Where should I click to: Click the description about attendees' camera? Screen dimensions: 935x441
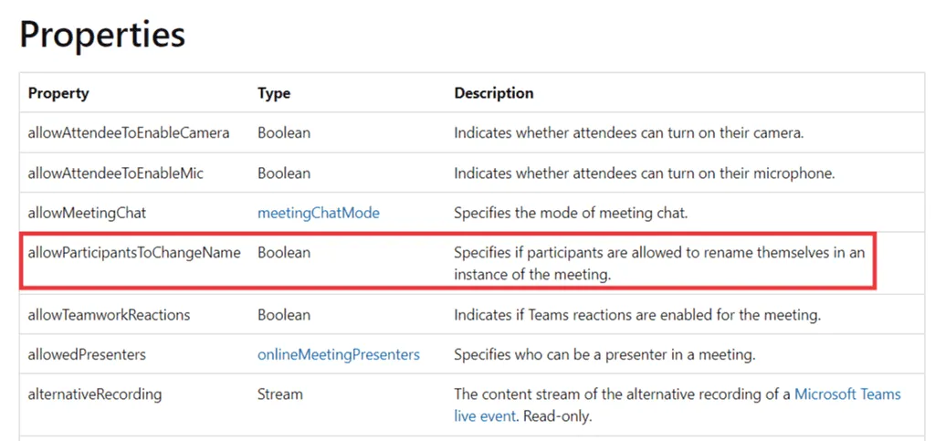point(628,132)
